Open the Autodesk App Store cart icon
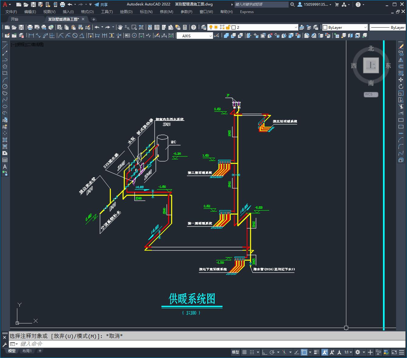 [337, 5]
